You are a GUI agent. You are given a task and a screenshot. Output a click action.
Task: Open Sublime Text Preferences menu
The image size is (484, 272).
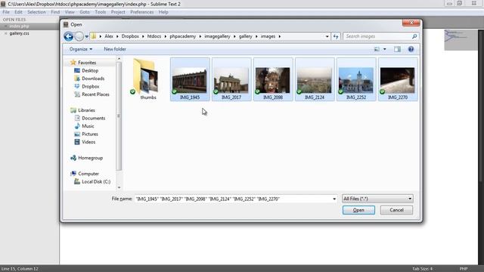coord(141,12)
